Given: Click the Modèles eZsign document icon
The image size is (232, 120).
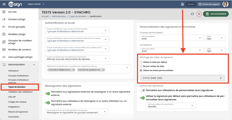Looking at the screenshot, I should point(4,34).
